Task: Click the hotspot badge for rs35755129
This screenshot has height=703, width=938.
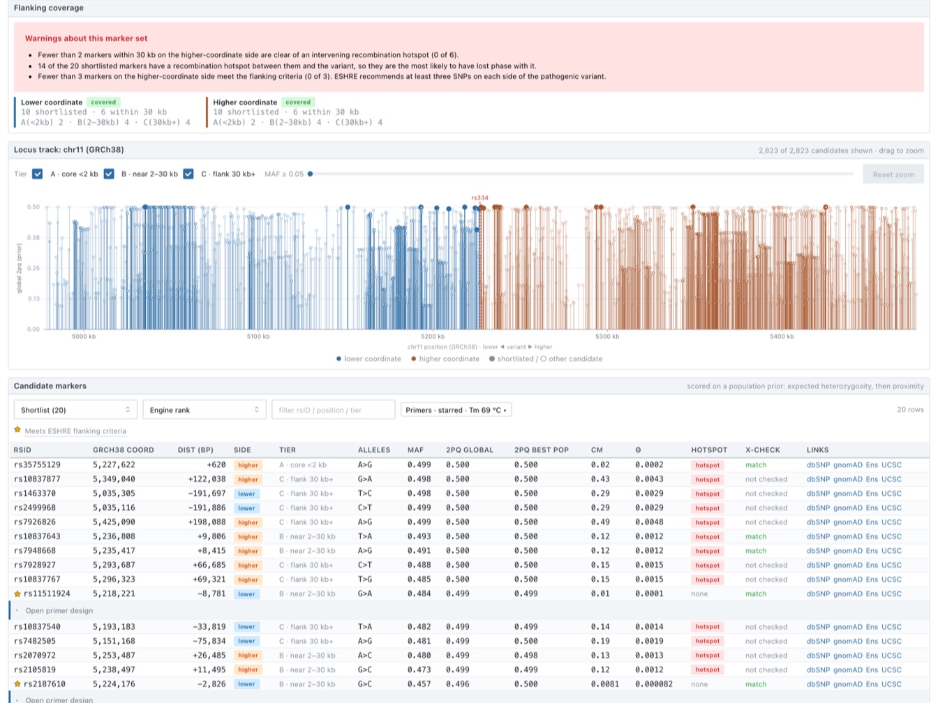Action: pyautogui.click(x=707, y=465)
